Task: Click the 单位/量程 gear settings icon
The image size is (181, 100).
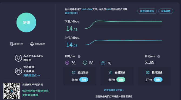Action: tap(32, 44)
